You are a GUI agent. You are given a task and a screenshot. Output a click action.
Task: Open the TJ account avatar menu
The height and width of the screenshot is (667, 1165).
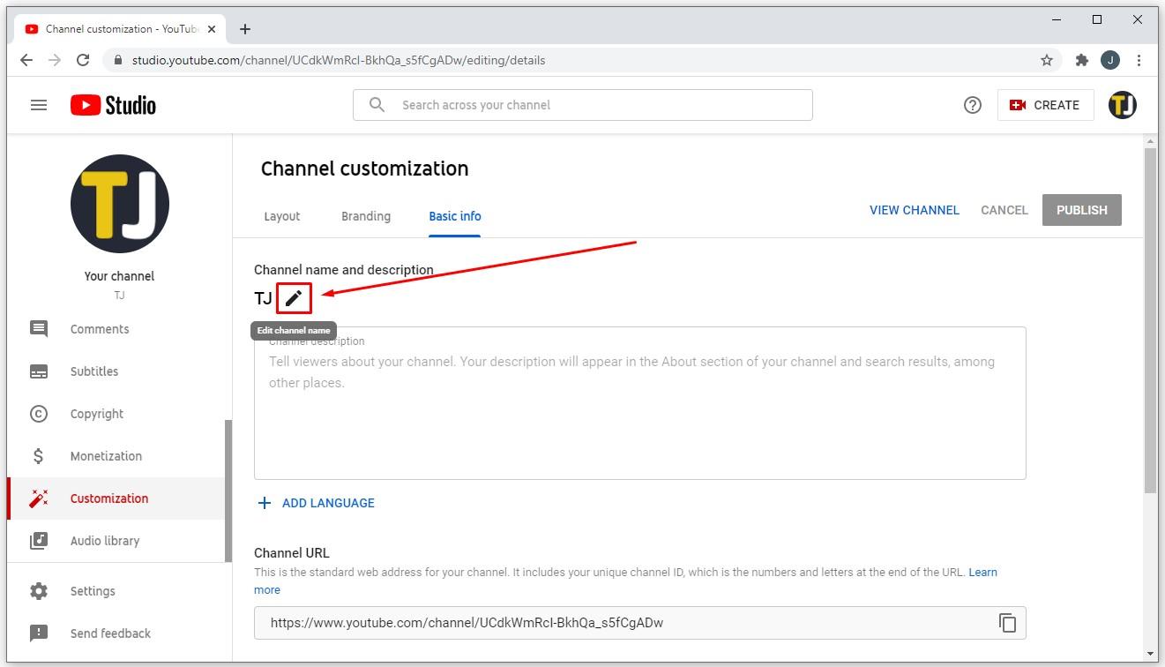coord(1122,105)
